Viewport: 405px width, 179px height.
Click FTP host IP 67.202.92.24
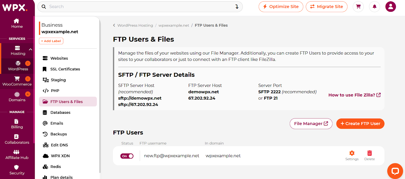tap(202, 98)
